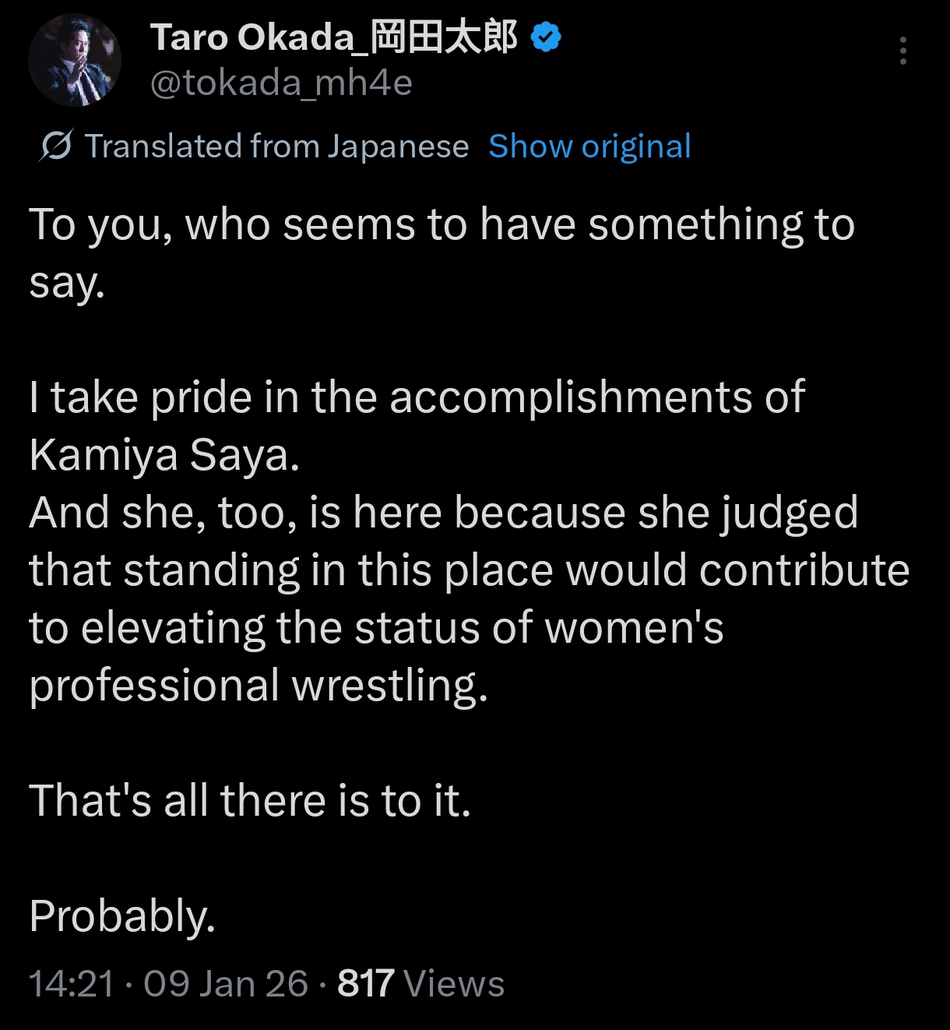Select the 14:21 post timestamp
This screenshot has height=1030, width=950.
(72, 984)
